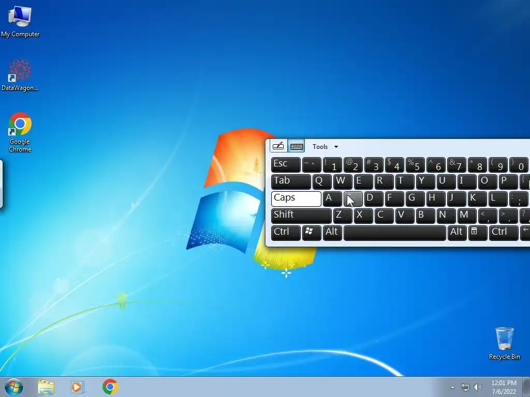Tap the semicolon key
This screenshot has height=397, width=530.
coord(519,199)
